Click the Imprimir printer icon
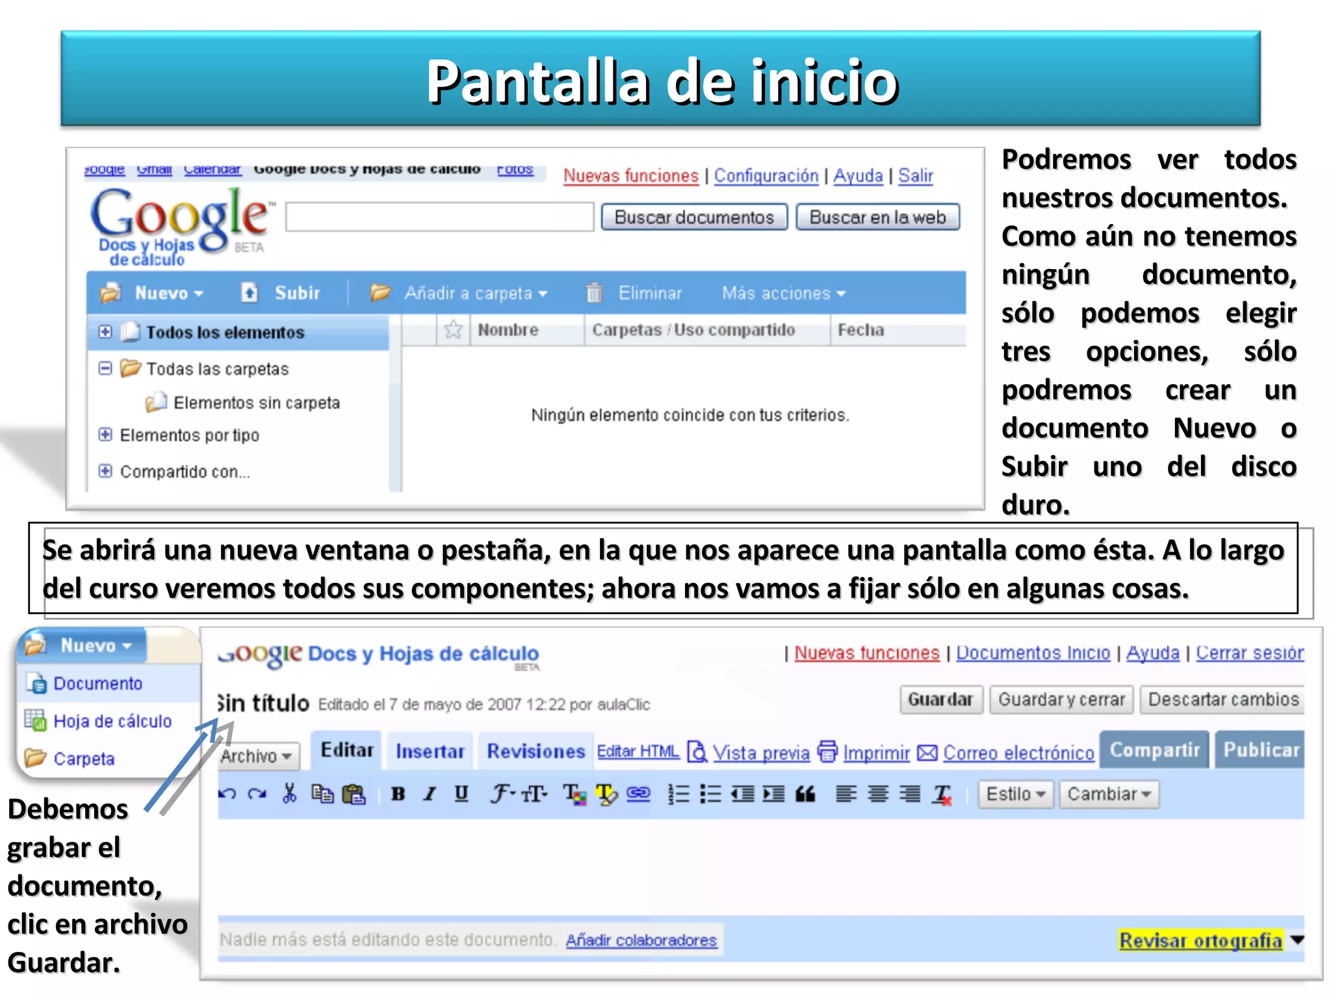 point(827,752)
